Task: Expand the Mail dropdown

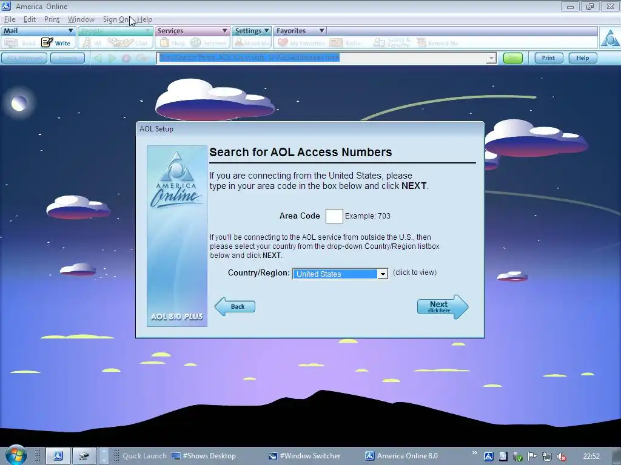Action: tap(70, 30)
